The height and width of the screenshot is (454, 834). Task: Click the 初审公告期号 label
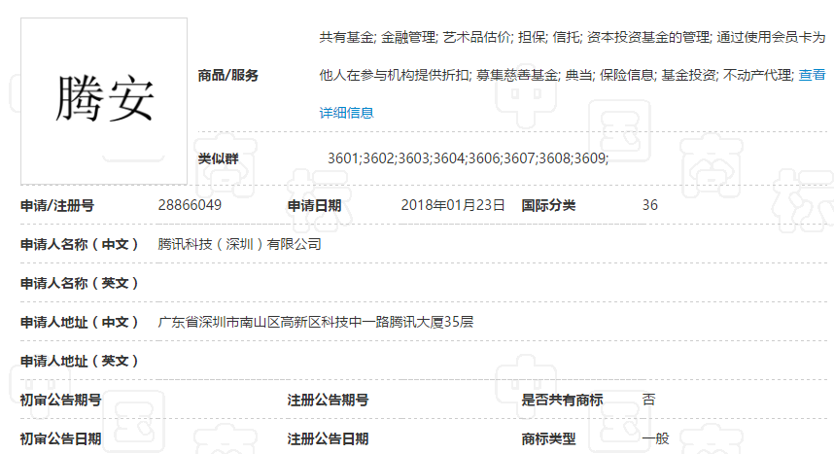point(60,400)
